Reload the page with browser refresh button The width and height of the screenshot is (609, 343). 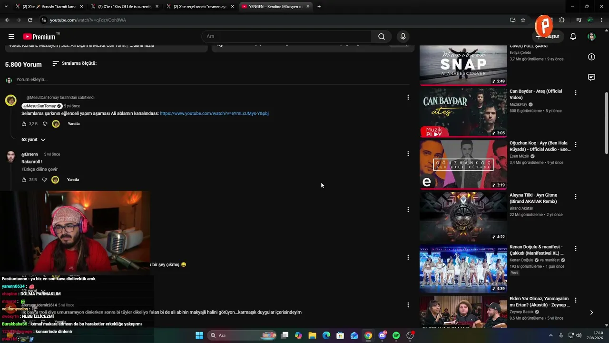30,20
